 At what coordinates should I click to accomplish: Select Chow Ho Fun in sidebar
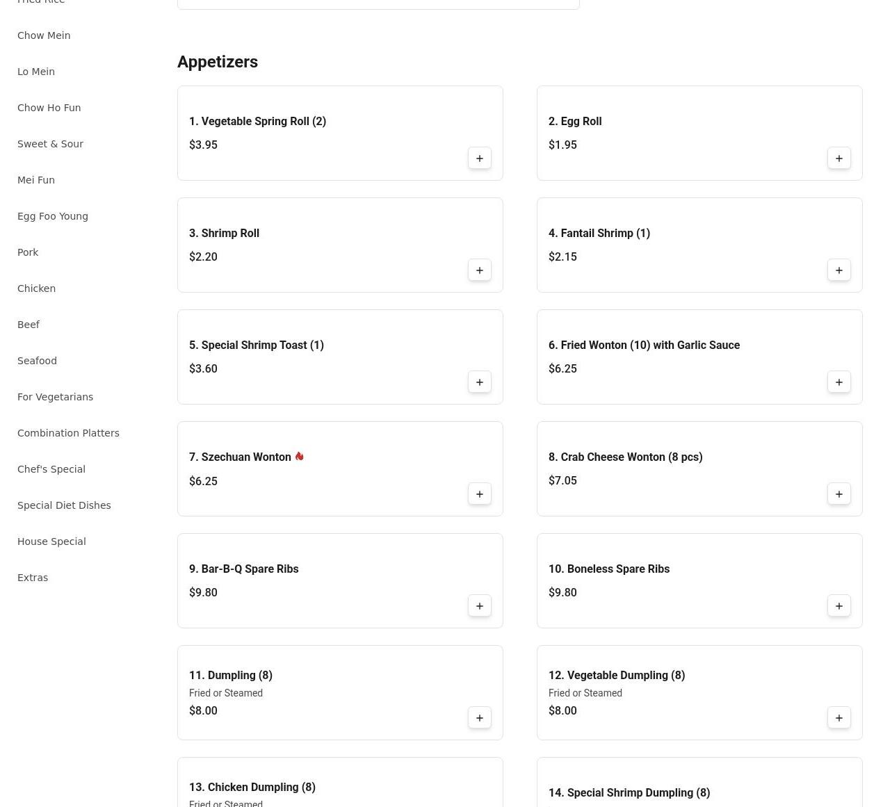click(49, 108)
